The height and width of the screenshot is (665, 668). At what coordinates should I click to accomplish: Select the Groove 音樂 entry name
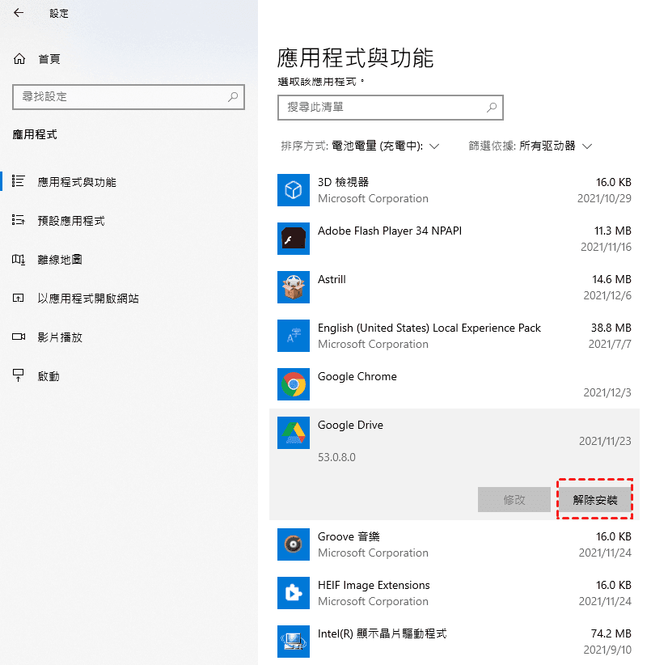349,536
